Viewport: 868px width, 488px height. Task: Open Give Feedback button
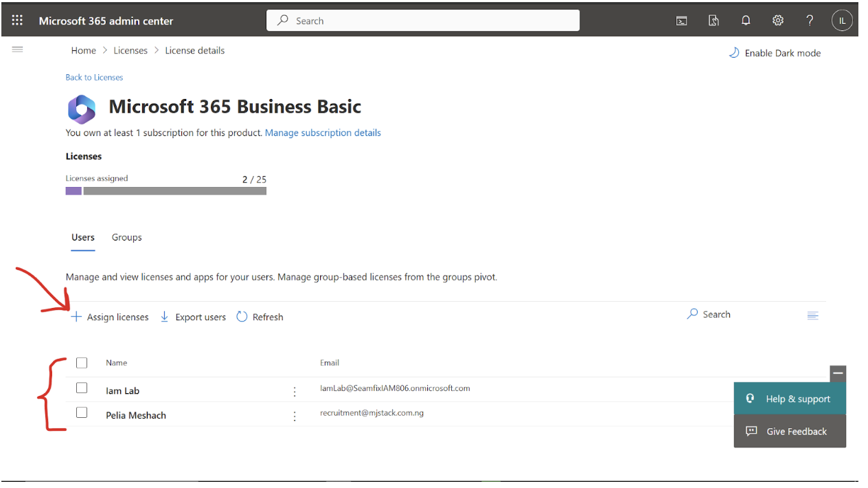click(790, 431)
